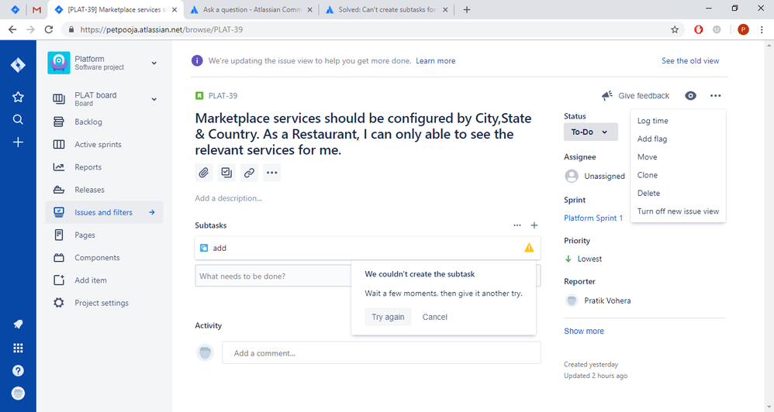This screenshot has height=412, width=774.
Task: Open the Chrome profile avatar P
Action: click(x=743, y=29)
